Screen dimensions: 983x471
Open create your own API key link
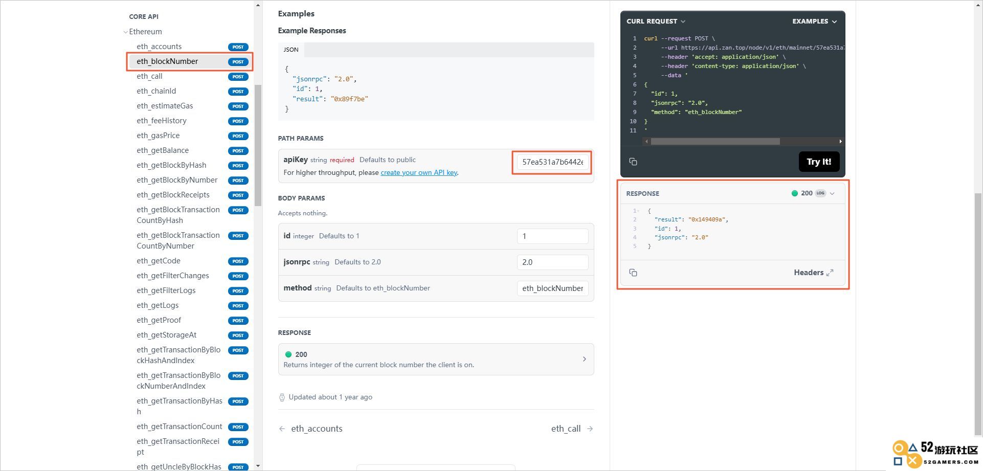click(x=418, y=173)
